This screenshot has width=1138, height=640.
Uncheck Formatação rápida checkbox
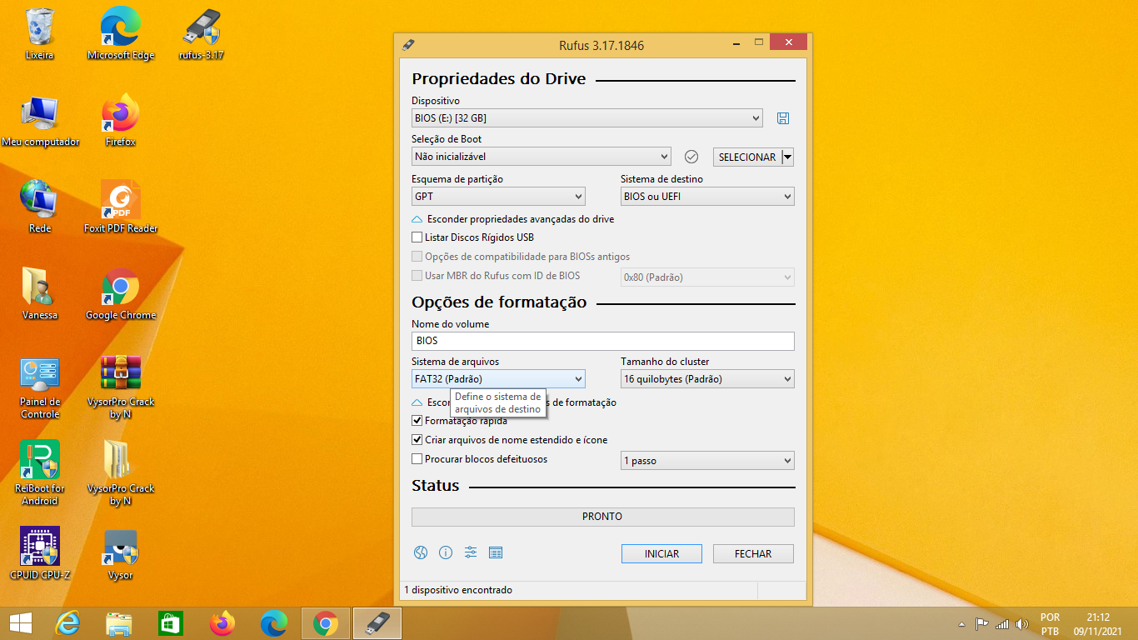417,421
